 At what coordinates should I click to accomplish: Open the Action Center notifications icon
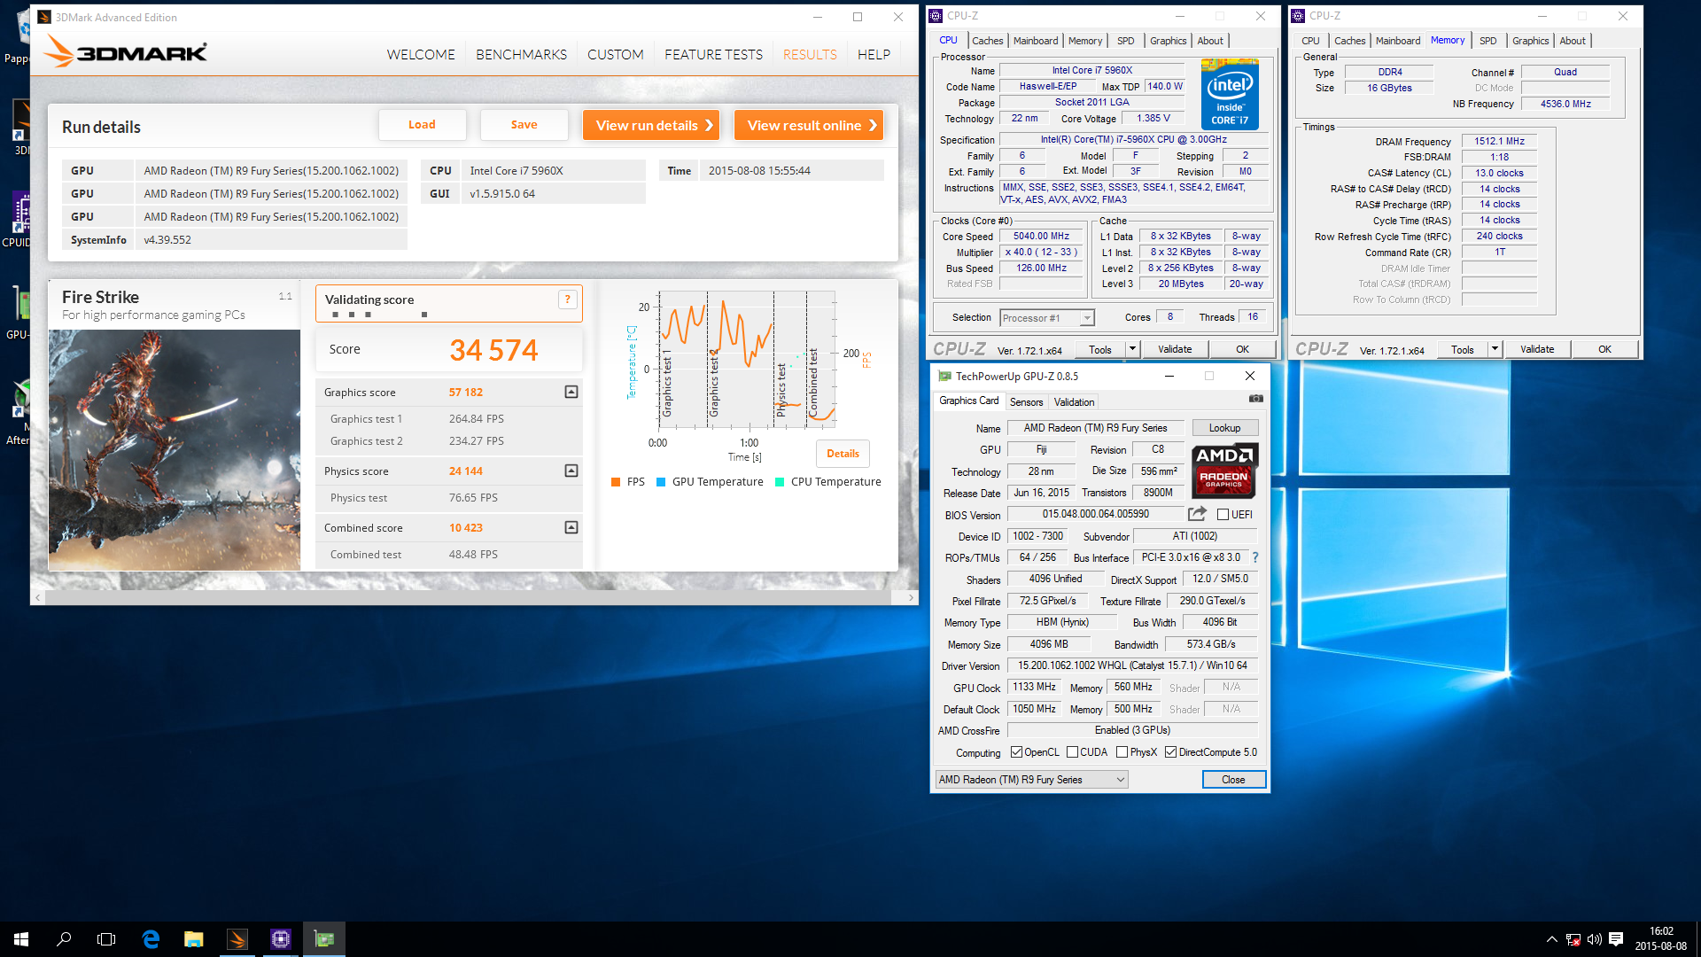click(x=1616, y=939)
